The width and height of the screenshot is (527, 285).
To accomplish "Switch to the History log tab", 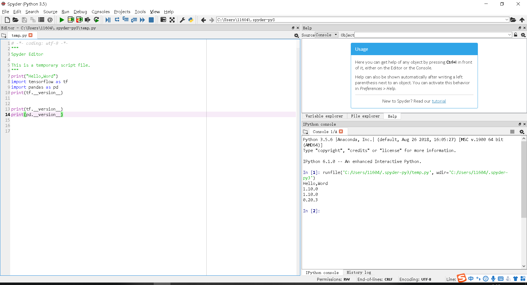I will pyautogui.click(x=359, y=272).
